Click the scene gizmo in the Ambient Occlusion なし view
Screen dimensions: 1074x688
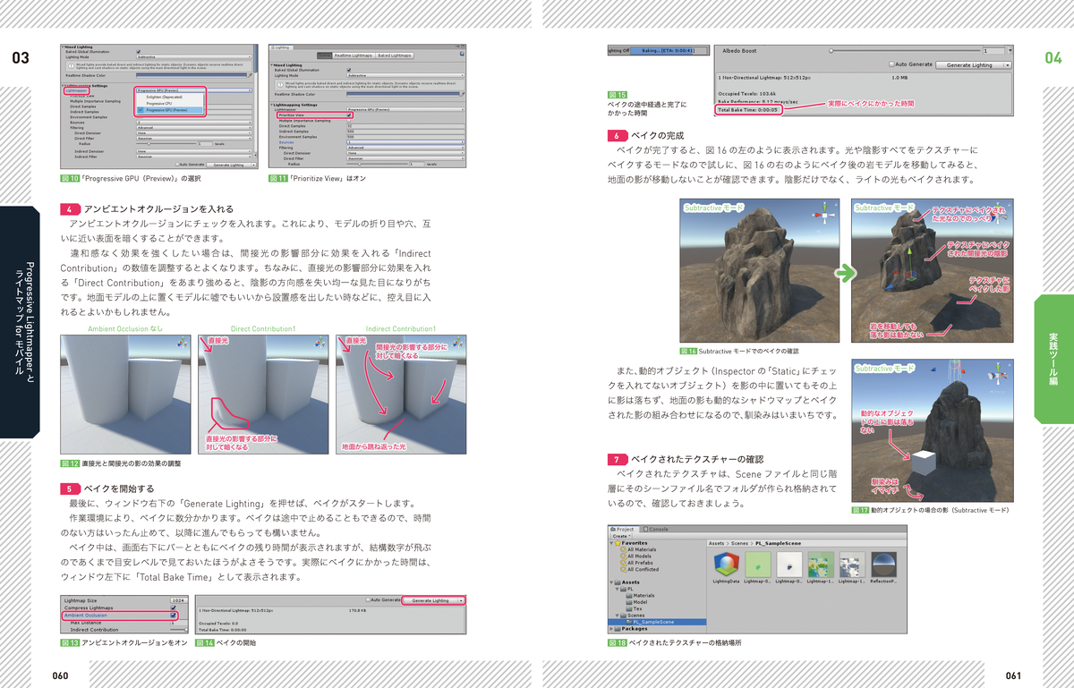183,344
